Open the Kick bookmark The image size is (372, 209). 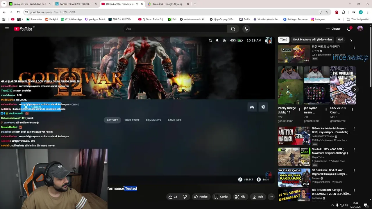tap(172, 19)
